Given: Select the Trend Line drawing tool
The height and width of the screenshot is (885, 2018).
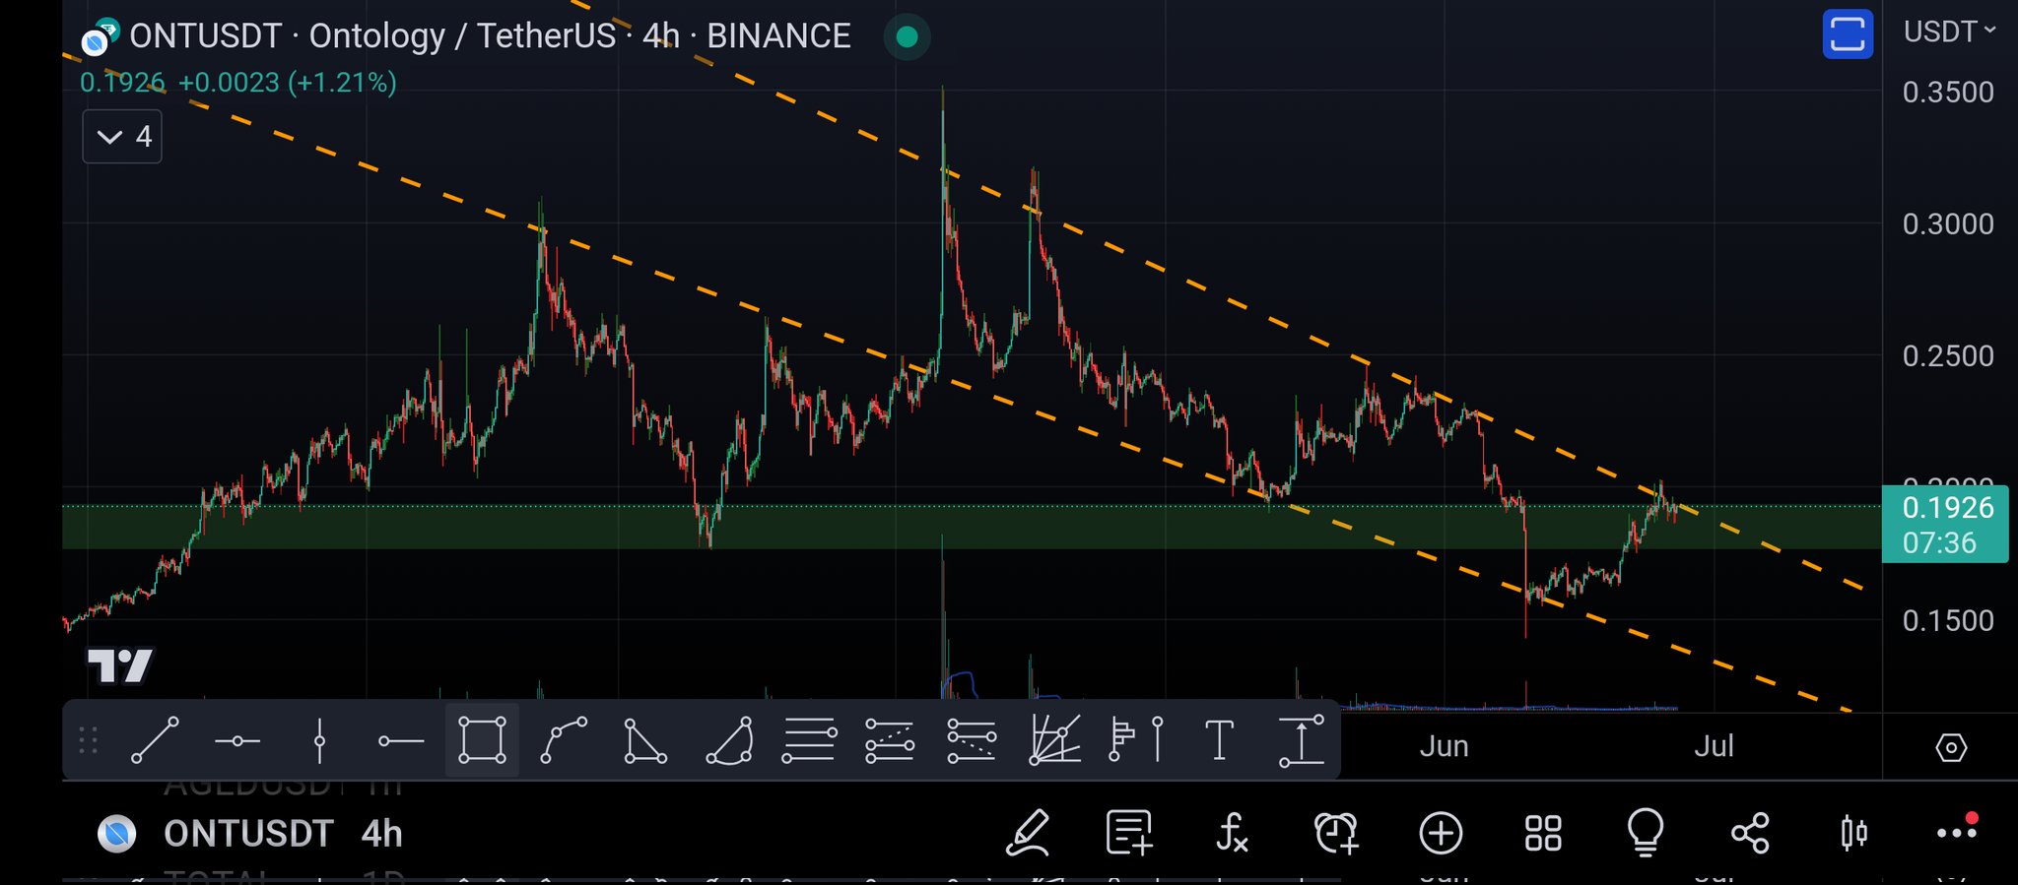Looking at the screenshot, I should click(x=155, y=740).
